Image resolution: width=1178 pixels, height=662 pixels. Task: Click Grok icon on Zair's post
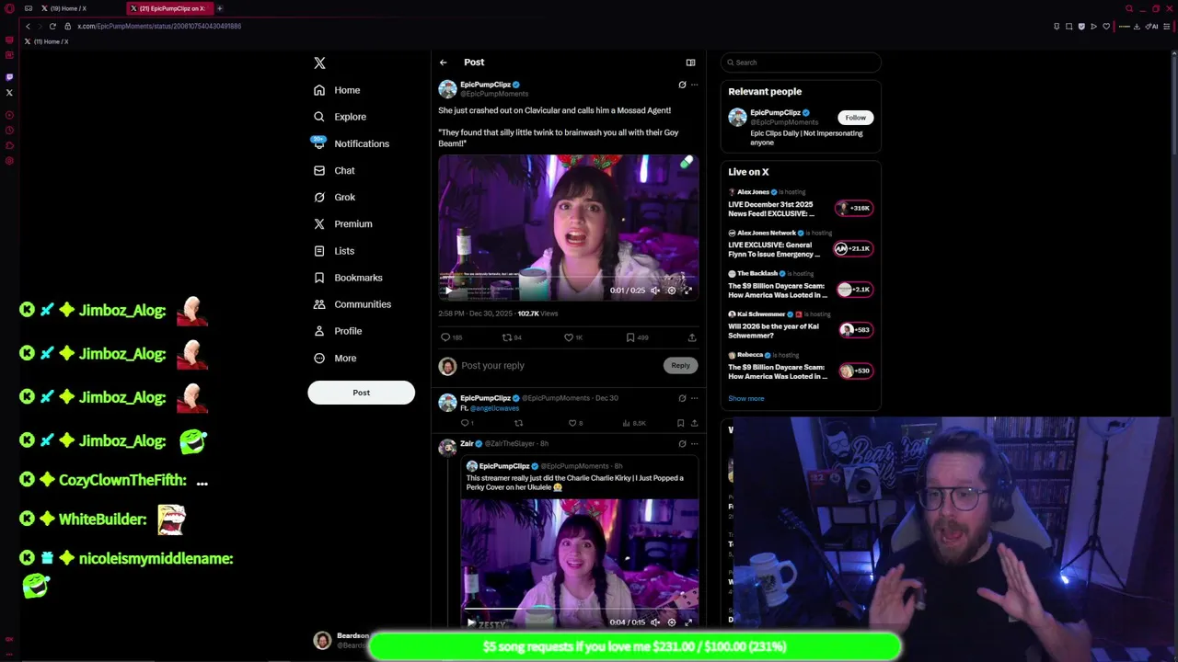coord(682,443)
